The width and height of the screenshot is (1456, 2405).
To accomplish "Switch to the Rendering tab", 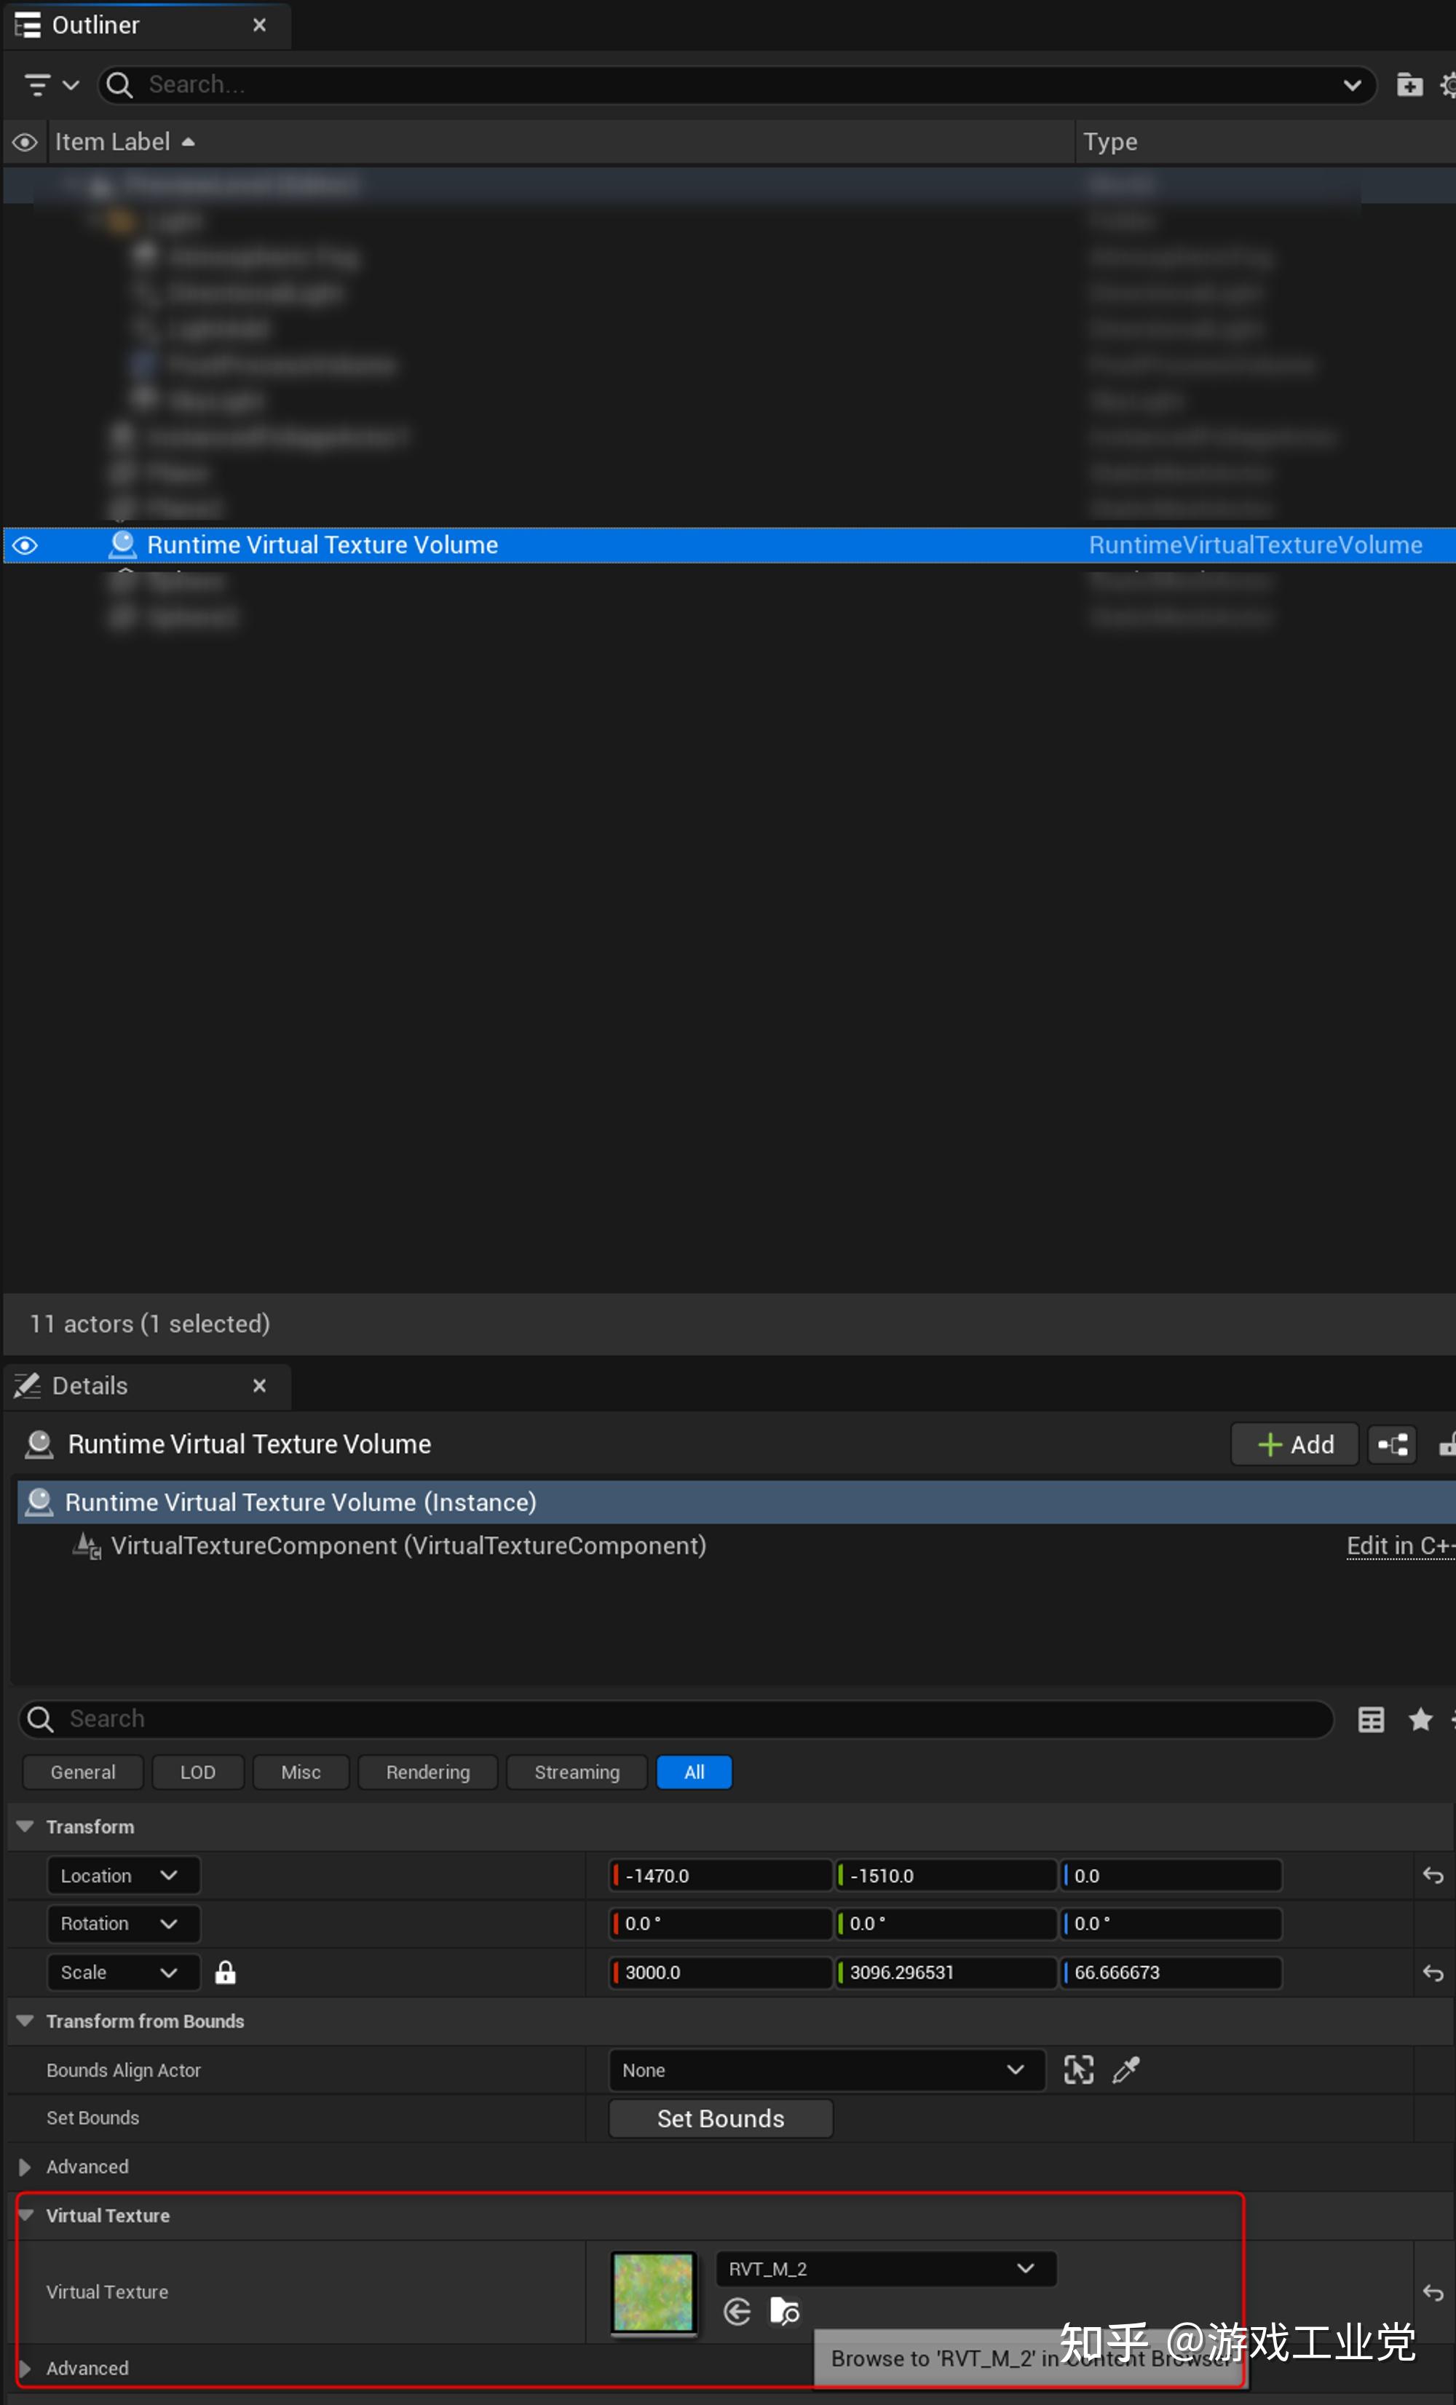I will pos(427,1772).
